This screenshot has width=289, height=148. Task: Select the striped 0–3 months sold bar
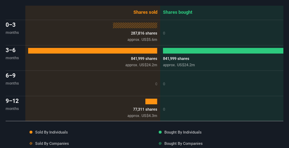tap(135, 25)
